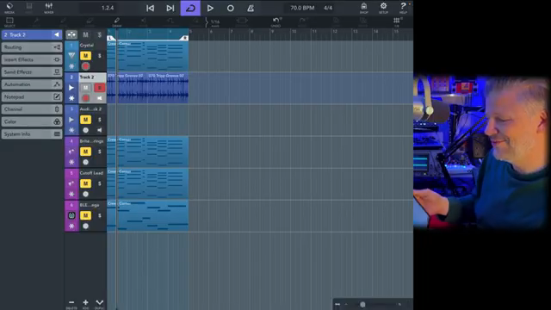Open the Brite...rings instrument icon
Screen dimensions: 551x310
71,152
